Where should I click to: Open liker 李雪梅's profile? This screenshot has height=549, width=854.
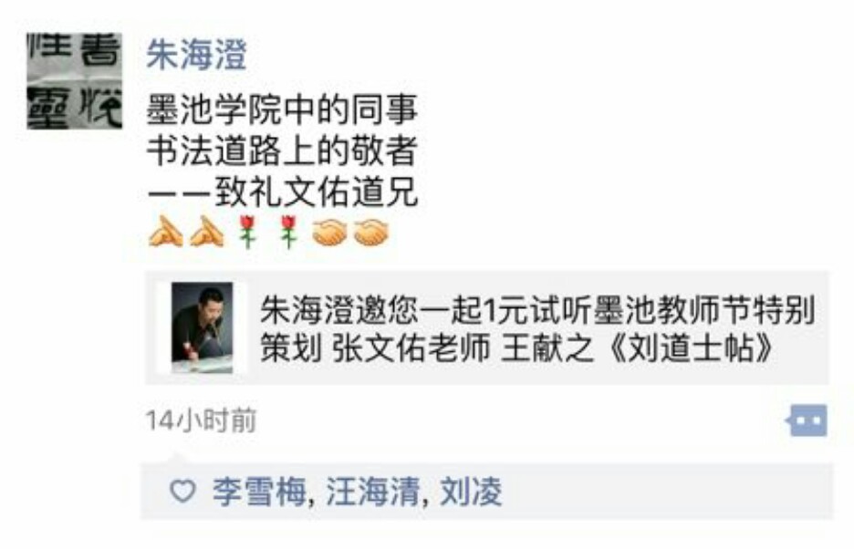click(259, 492)
